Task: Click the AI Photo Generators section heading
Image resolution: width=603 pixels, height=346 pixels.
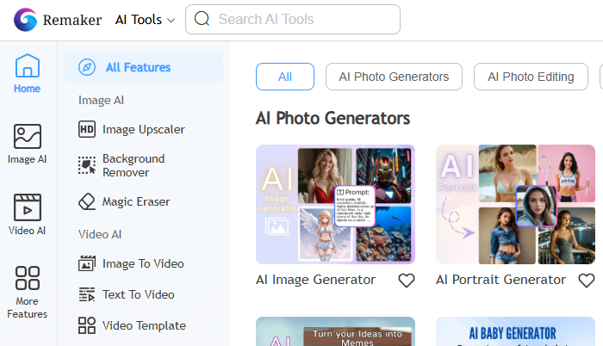Action: point(333,118)
